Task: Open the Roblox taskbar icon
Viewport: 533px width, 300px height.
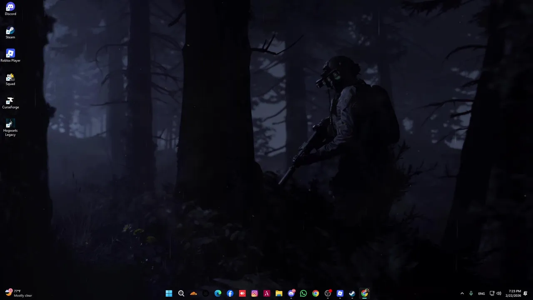Action: [x=340, y=293]
